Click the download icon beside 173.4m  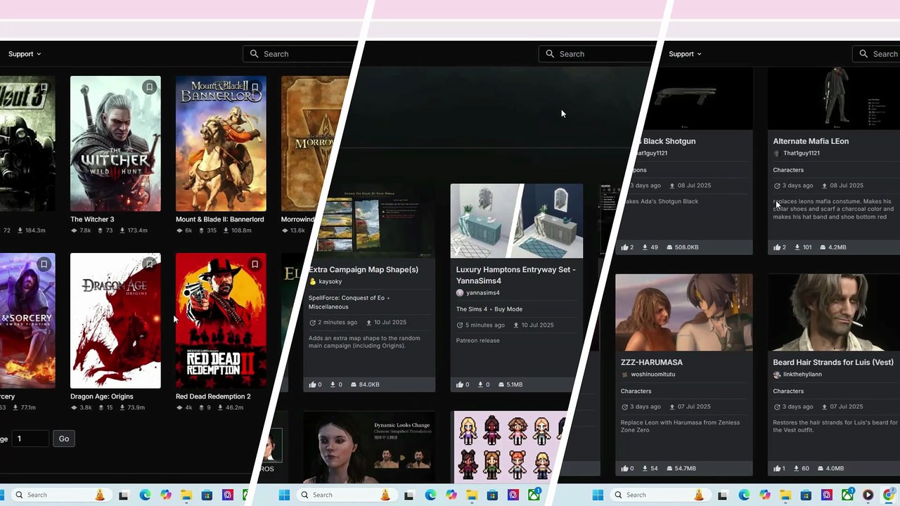(x=122, y=231)
